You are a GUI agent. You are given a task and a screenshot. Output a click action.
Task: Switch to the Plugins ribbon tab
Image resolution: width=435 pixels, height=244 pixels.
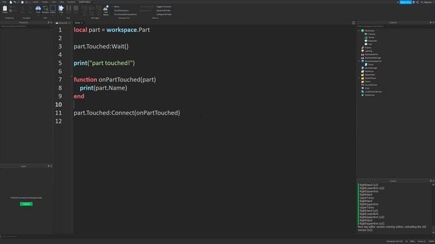(71, 2)
